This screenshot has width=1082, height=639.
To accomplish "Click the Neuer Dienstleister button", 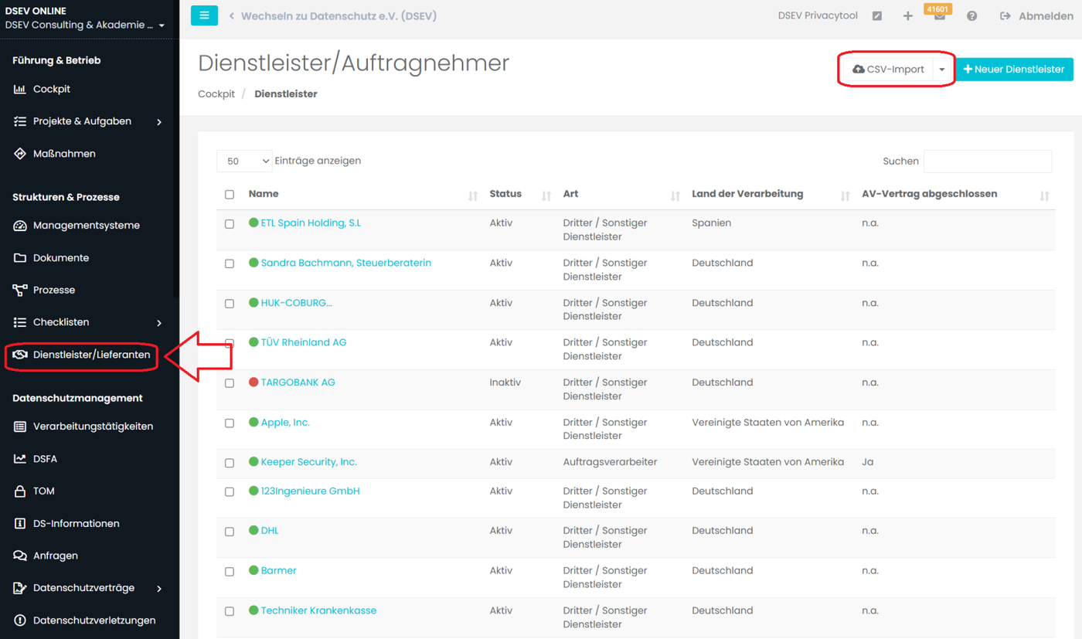I will pyautogui.click(x=1014, y=70).
